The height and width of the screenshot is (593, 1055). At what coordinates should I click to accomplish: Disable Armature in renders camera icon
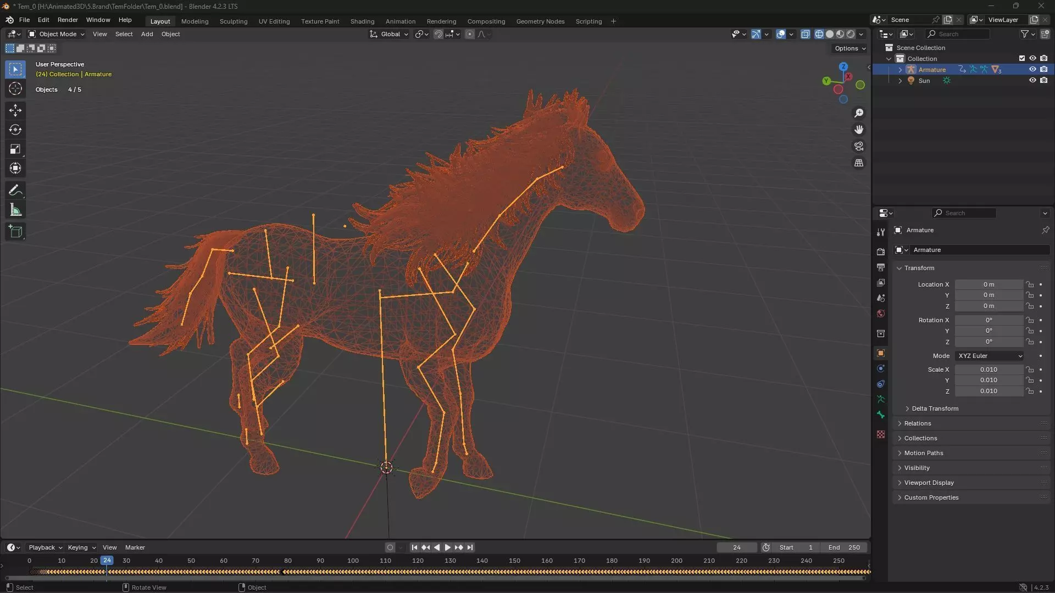pyautogui.click(x=1044, y=69)
